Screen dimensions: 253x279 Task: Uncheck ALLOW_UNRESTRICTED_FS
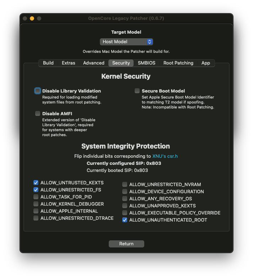[36, 190]
